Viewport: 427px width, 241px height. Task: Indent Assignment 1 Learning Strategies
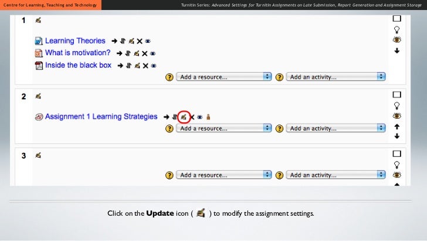[167, 117]
